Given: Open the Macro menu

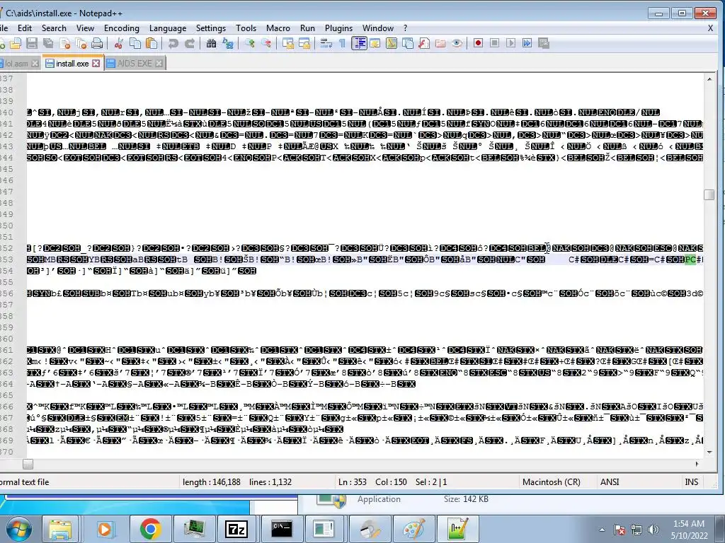Looking at the screenshot, I should click(278, 28).
